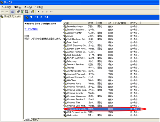Click the Restart service toolbar icon

click(51, 12)
